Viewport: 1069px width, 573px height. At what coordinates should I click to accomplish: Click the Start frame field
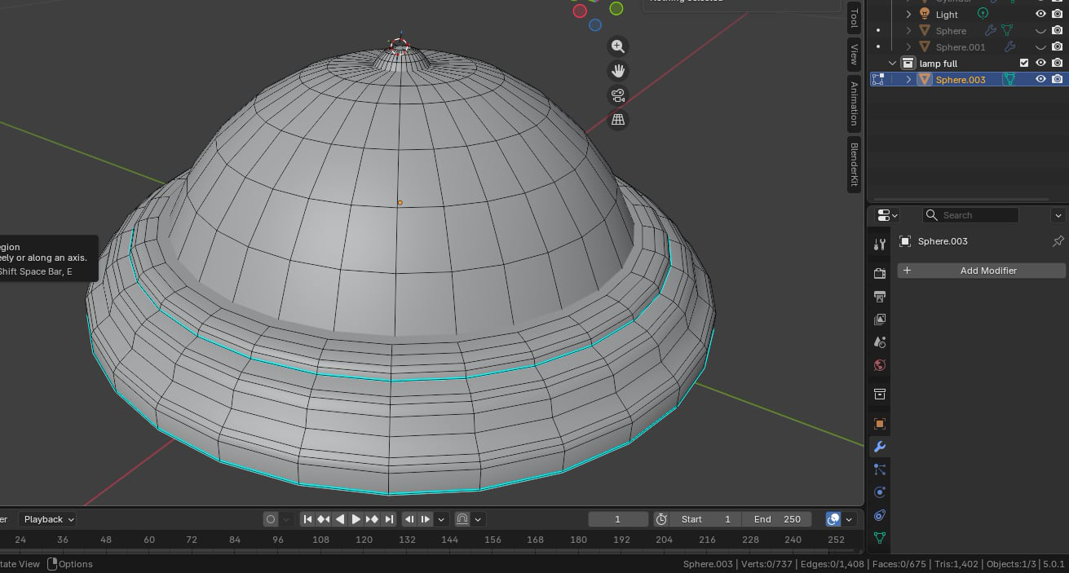[x=706, y=519]
